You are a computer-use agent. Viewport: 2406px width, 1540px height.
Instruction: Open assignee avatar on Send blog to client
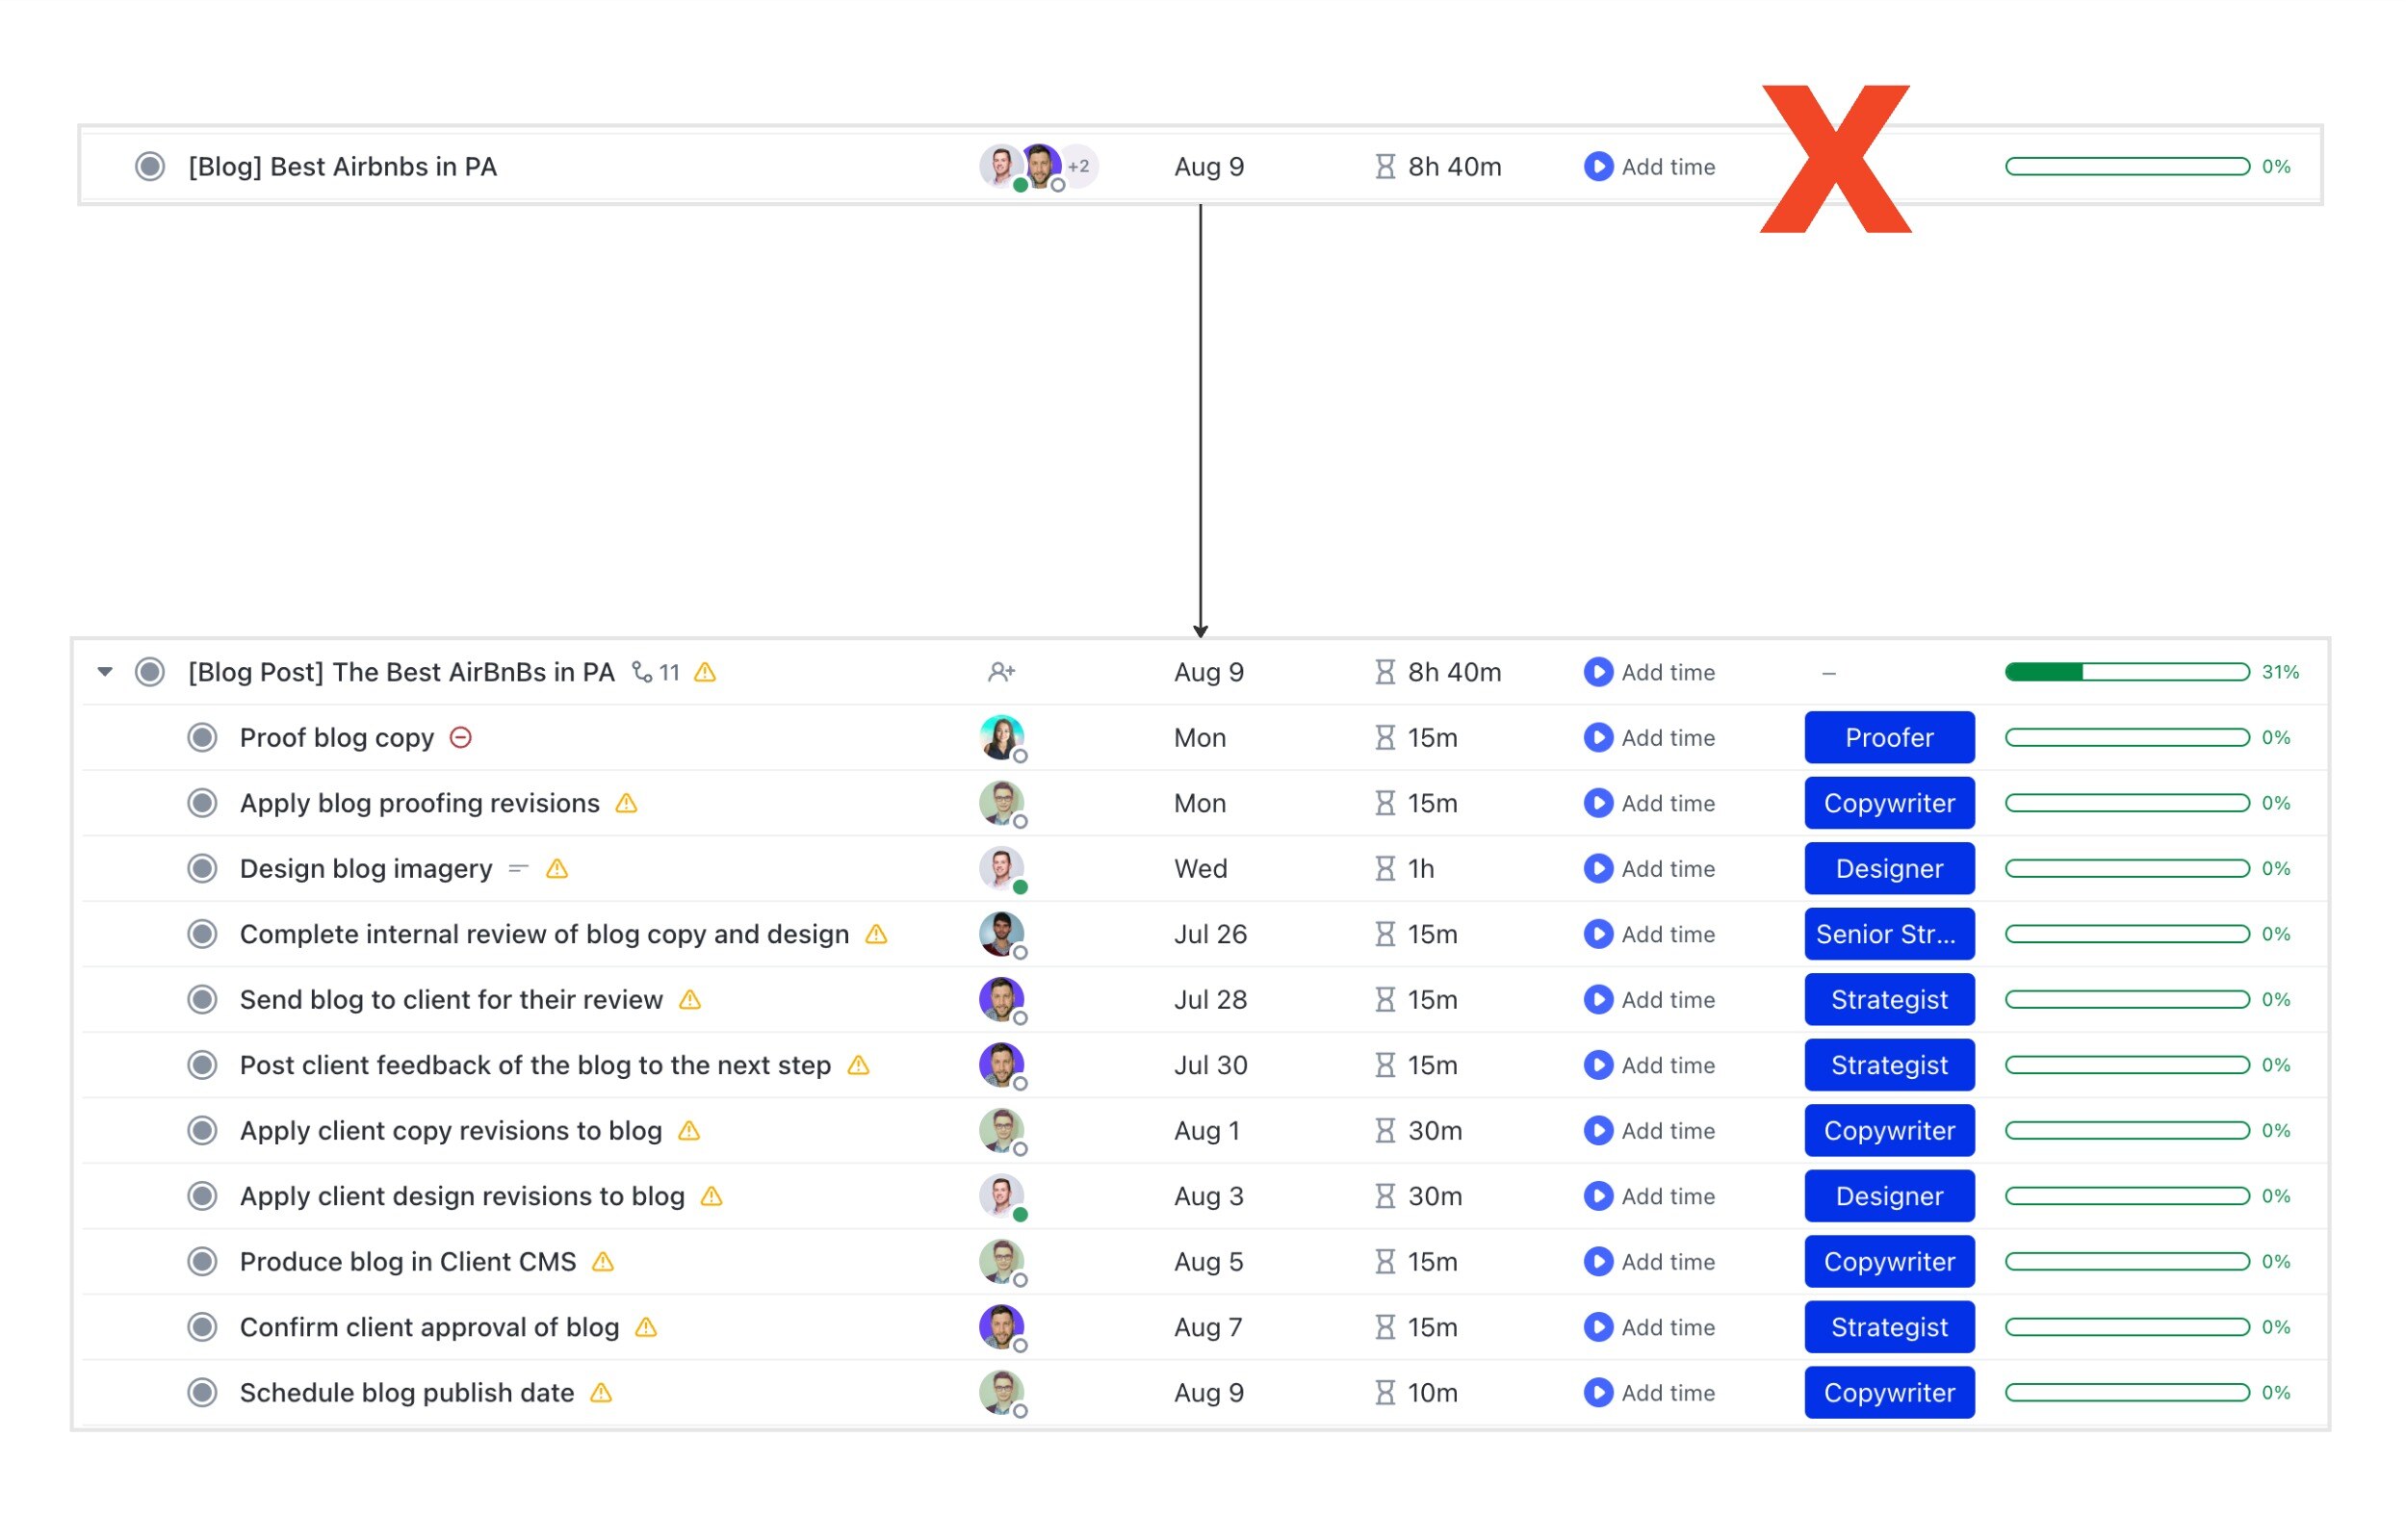tap(1002, 1000)
